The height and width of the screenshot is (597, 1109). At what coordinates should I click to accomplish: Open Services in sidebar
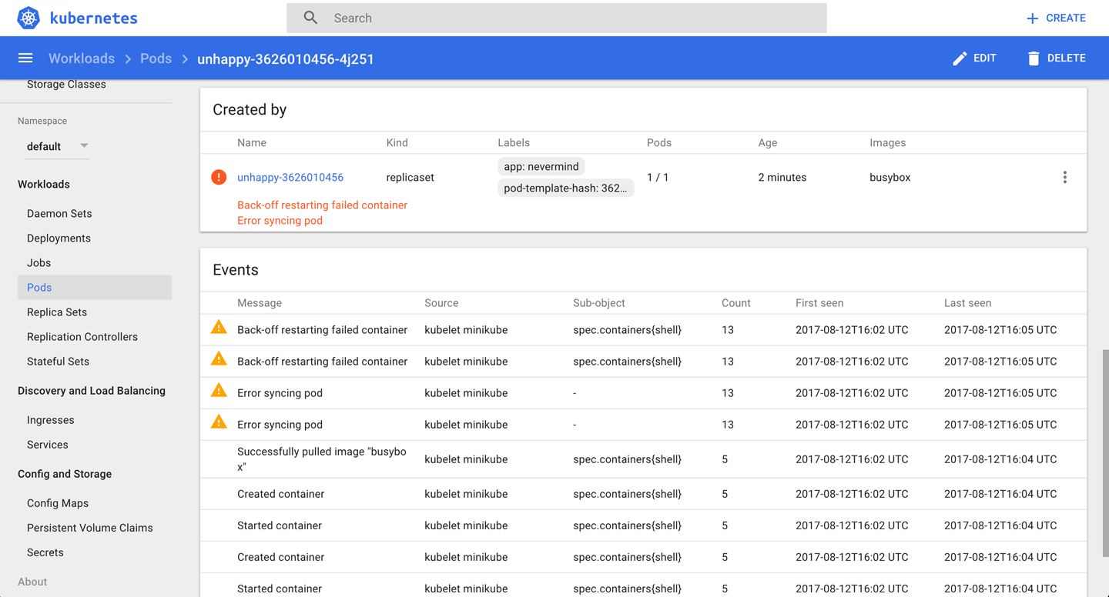point(48,444)
